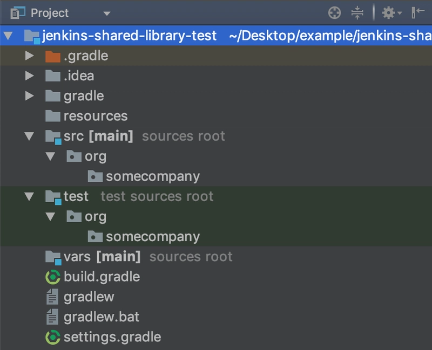Click the scroll from source crosshair icon
Screen dimensions: 432x350
coord(334,12)
